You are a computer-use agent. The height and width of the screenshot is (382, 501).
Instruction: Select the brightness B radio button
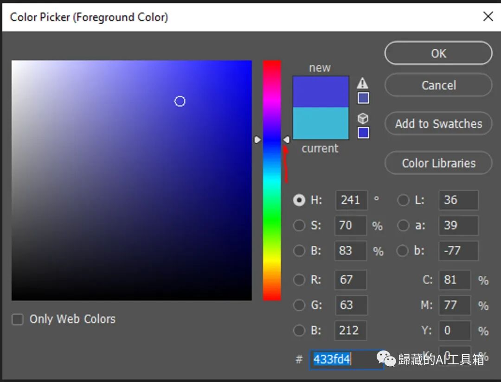point(299,251)
